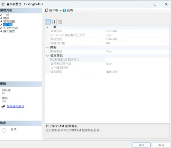Screen dimensions: 171x148
Task: Open the 說明 help question-mark icon
Action: 64,10
